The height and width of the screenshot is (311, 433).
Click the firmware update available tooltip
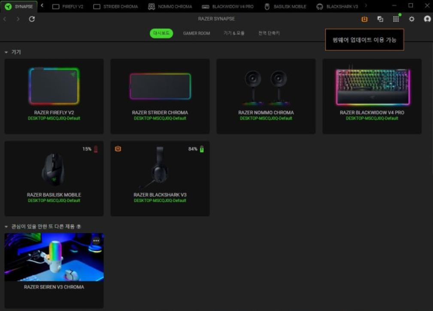364,40
